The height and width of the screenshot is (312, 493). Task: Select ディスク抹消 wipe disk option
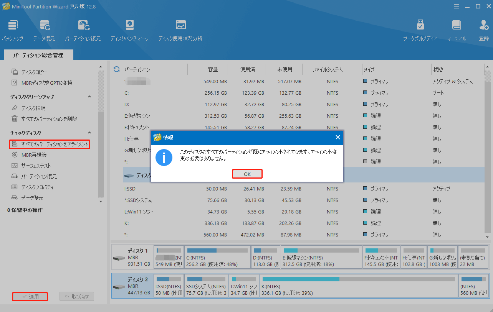29,108
